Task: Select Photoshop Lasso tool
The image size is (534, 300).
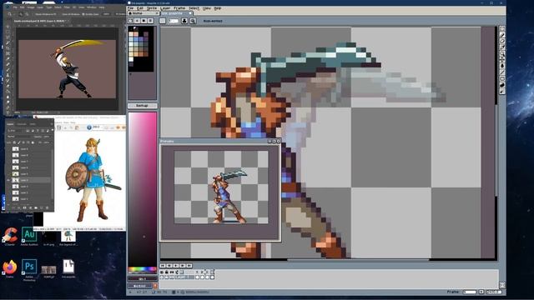Action: click(x=8, y=37)
